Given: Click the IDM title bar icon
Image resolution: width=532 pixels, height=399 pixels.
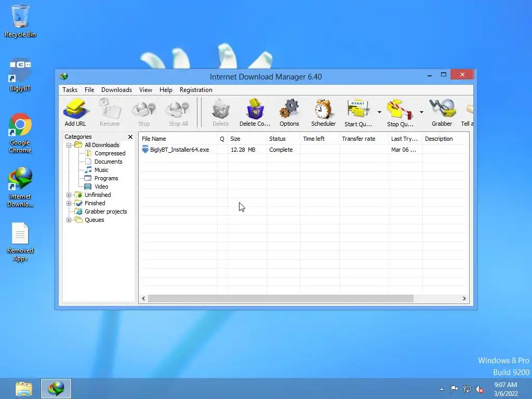Looking at the screenshot, I should (x=64, y=76).
